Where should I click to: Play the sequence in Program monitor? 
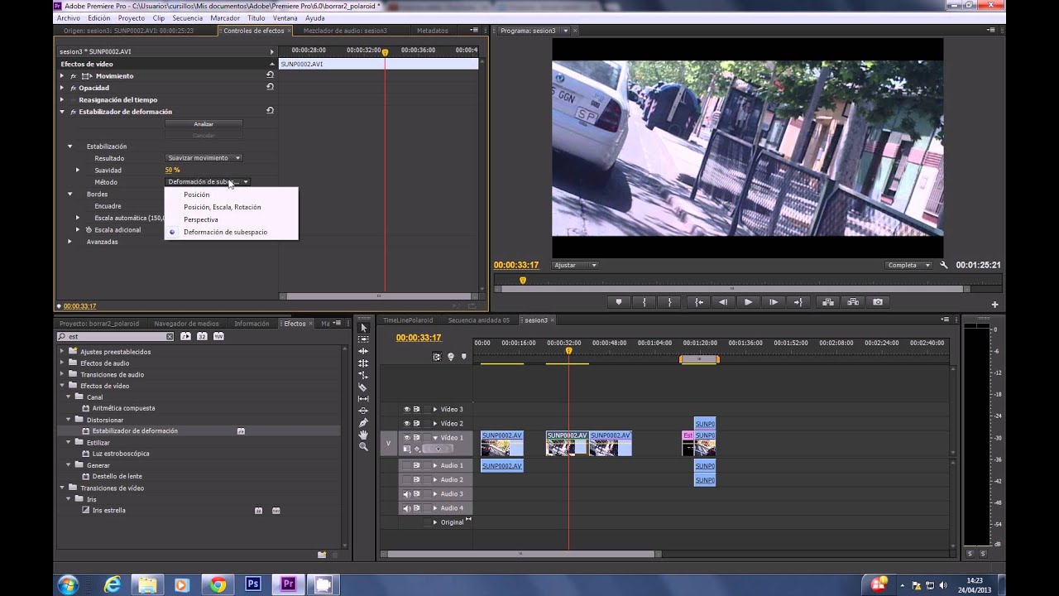point(749,302)
